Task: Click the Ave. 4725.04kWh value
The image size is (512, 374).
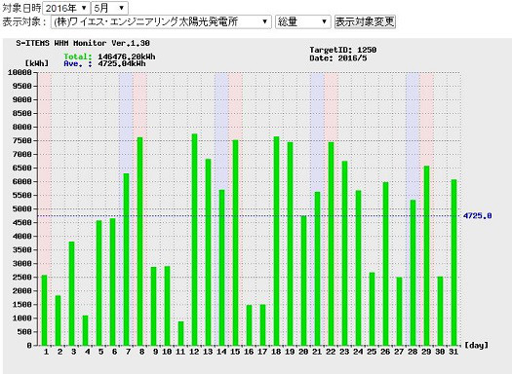Action: (122, 63)
